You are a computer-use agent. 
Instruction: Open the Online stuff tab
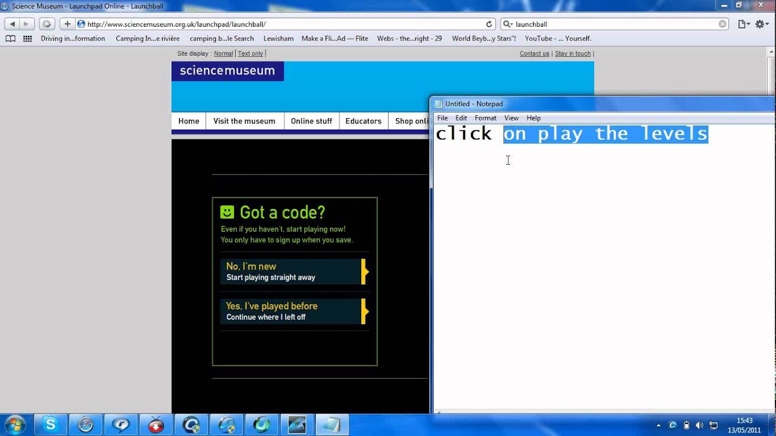click(x=312, y=121)
